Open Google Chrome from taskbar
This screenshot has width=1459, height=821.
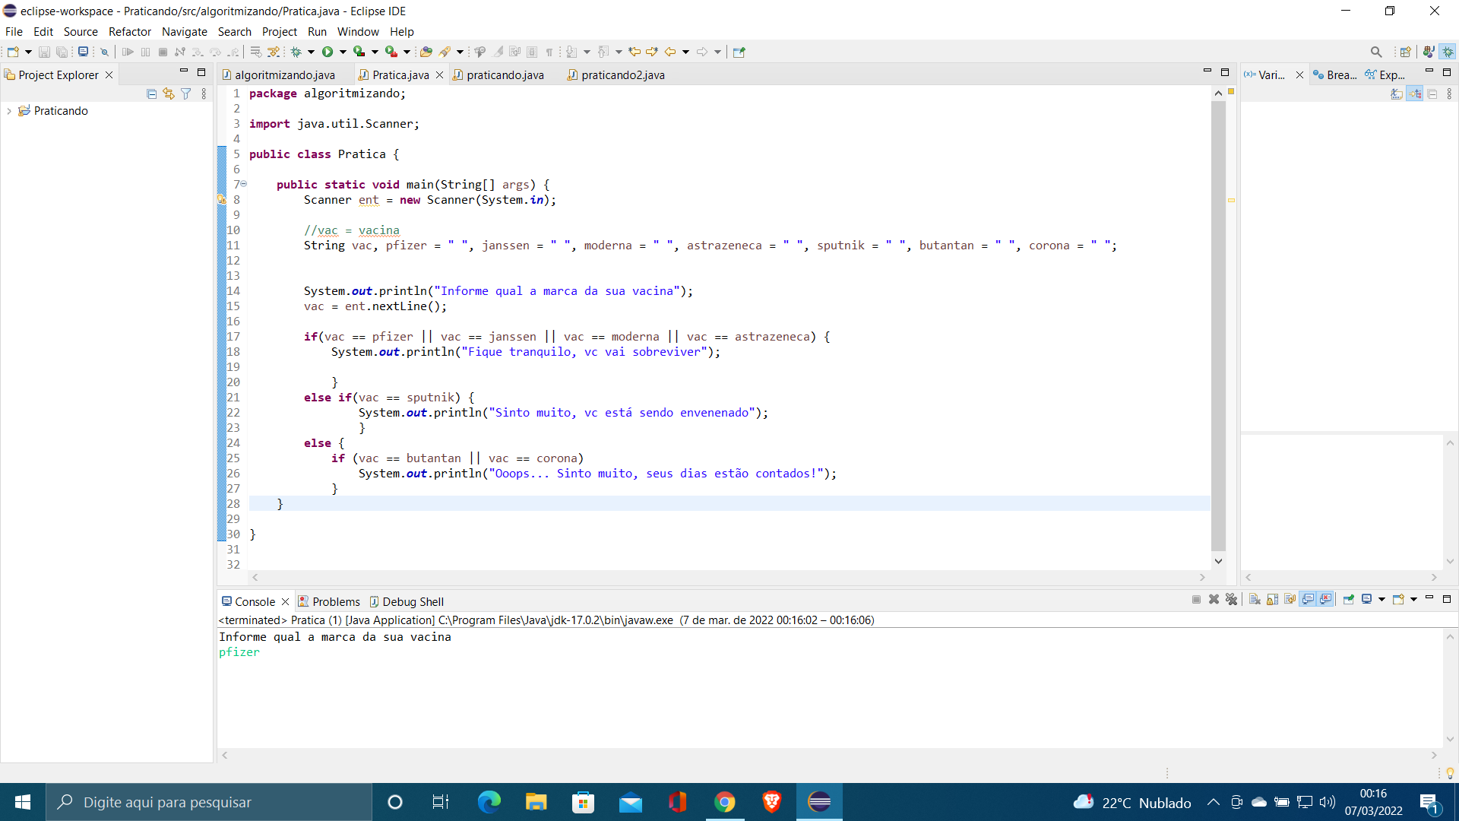(725, 802)
